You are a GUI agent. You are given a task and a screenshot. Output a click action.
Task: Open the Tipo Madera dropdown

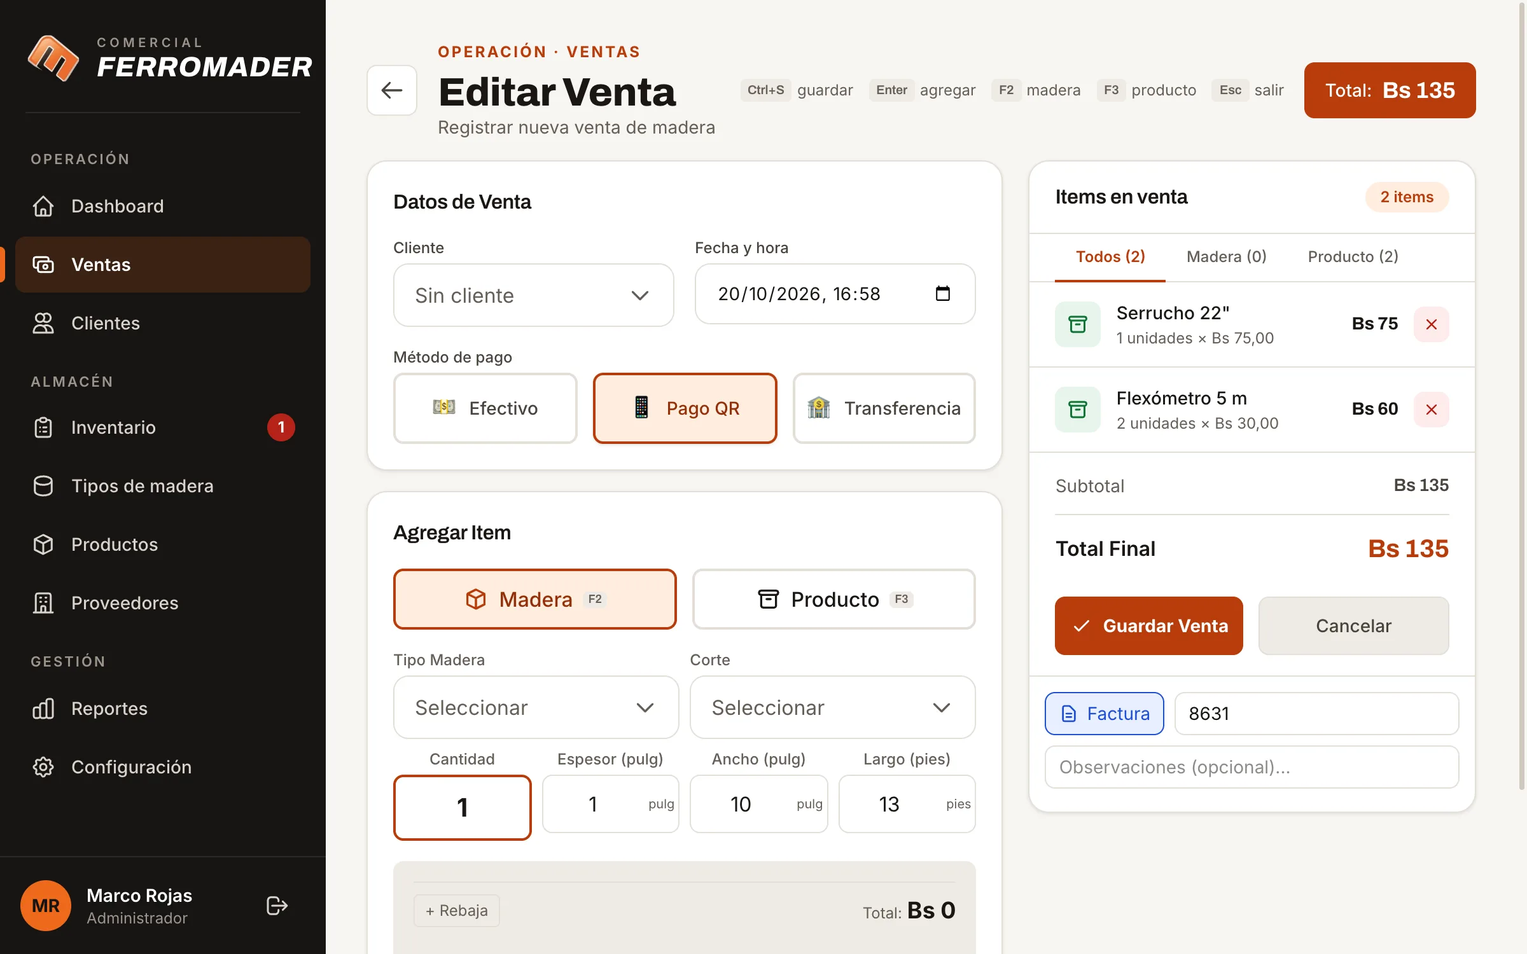[536, 707]
